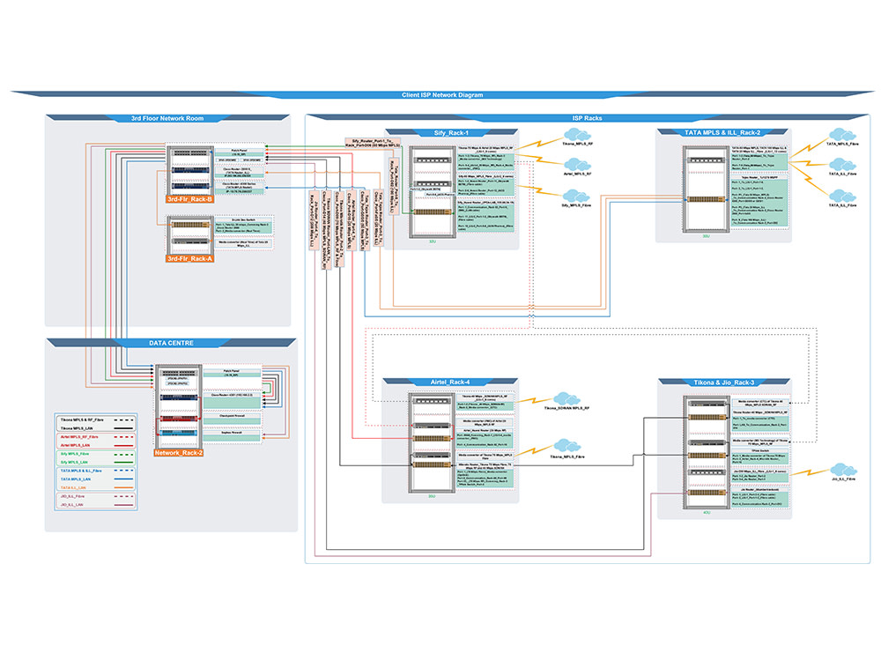
Task: Toggle the Tikona MPLS & RF_Fibre legend entry
Action: (x=84, y=420)
